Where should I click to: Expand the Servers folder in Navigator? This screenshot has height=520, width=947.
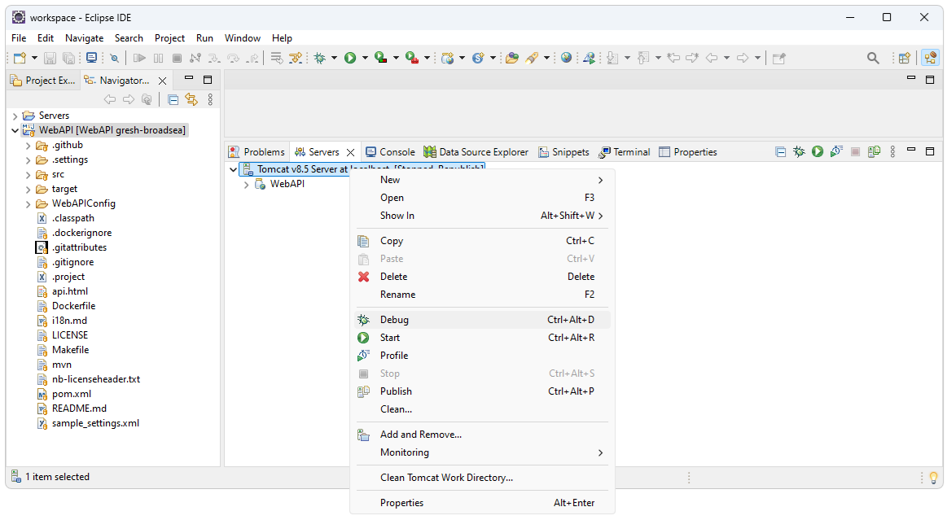tap(15, 116)
